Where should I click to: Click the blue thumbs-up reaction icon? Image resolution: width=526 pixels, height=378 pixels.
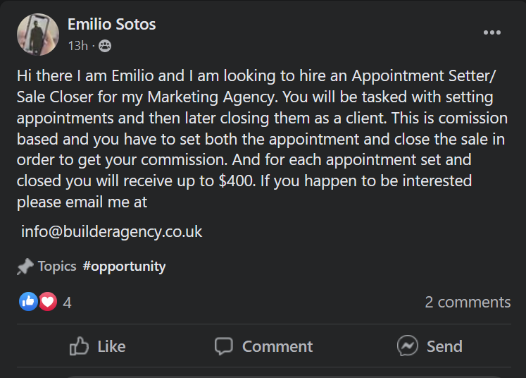point(28,301)
